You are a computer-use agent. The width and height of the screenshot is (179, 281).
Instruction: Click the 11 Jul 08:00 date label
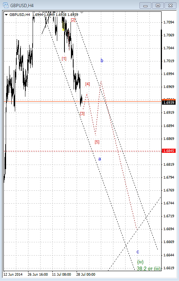(x=61, y=275)
